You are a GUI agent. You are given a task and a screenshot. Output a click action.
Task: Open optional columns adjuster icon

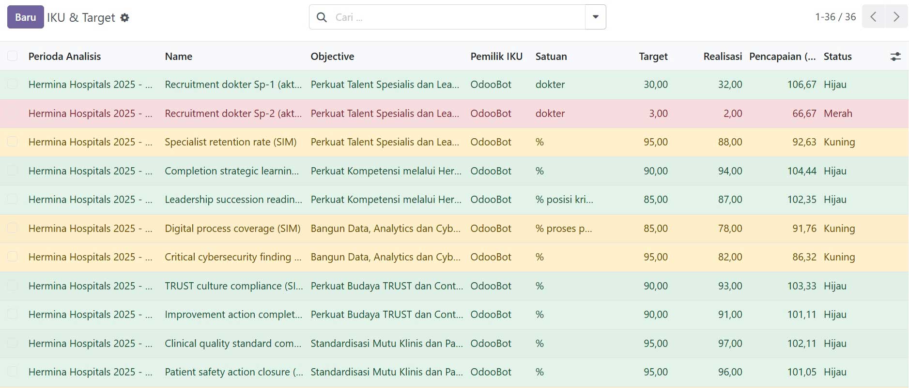tap(895, 57)
